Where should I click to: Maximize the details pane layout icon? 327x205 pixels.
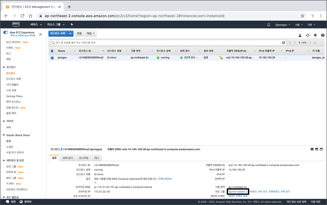(x=321, y=149)
